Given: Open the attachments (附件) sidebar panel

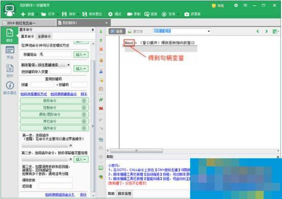Looking at the screenshot, I should coord(10,70).
